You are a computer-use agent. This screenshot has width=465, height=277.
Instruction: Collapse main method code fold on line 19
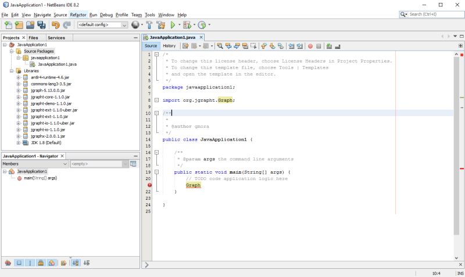pyautogui.click(x=156, y=172)
